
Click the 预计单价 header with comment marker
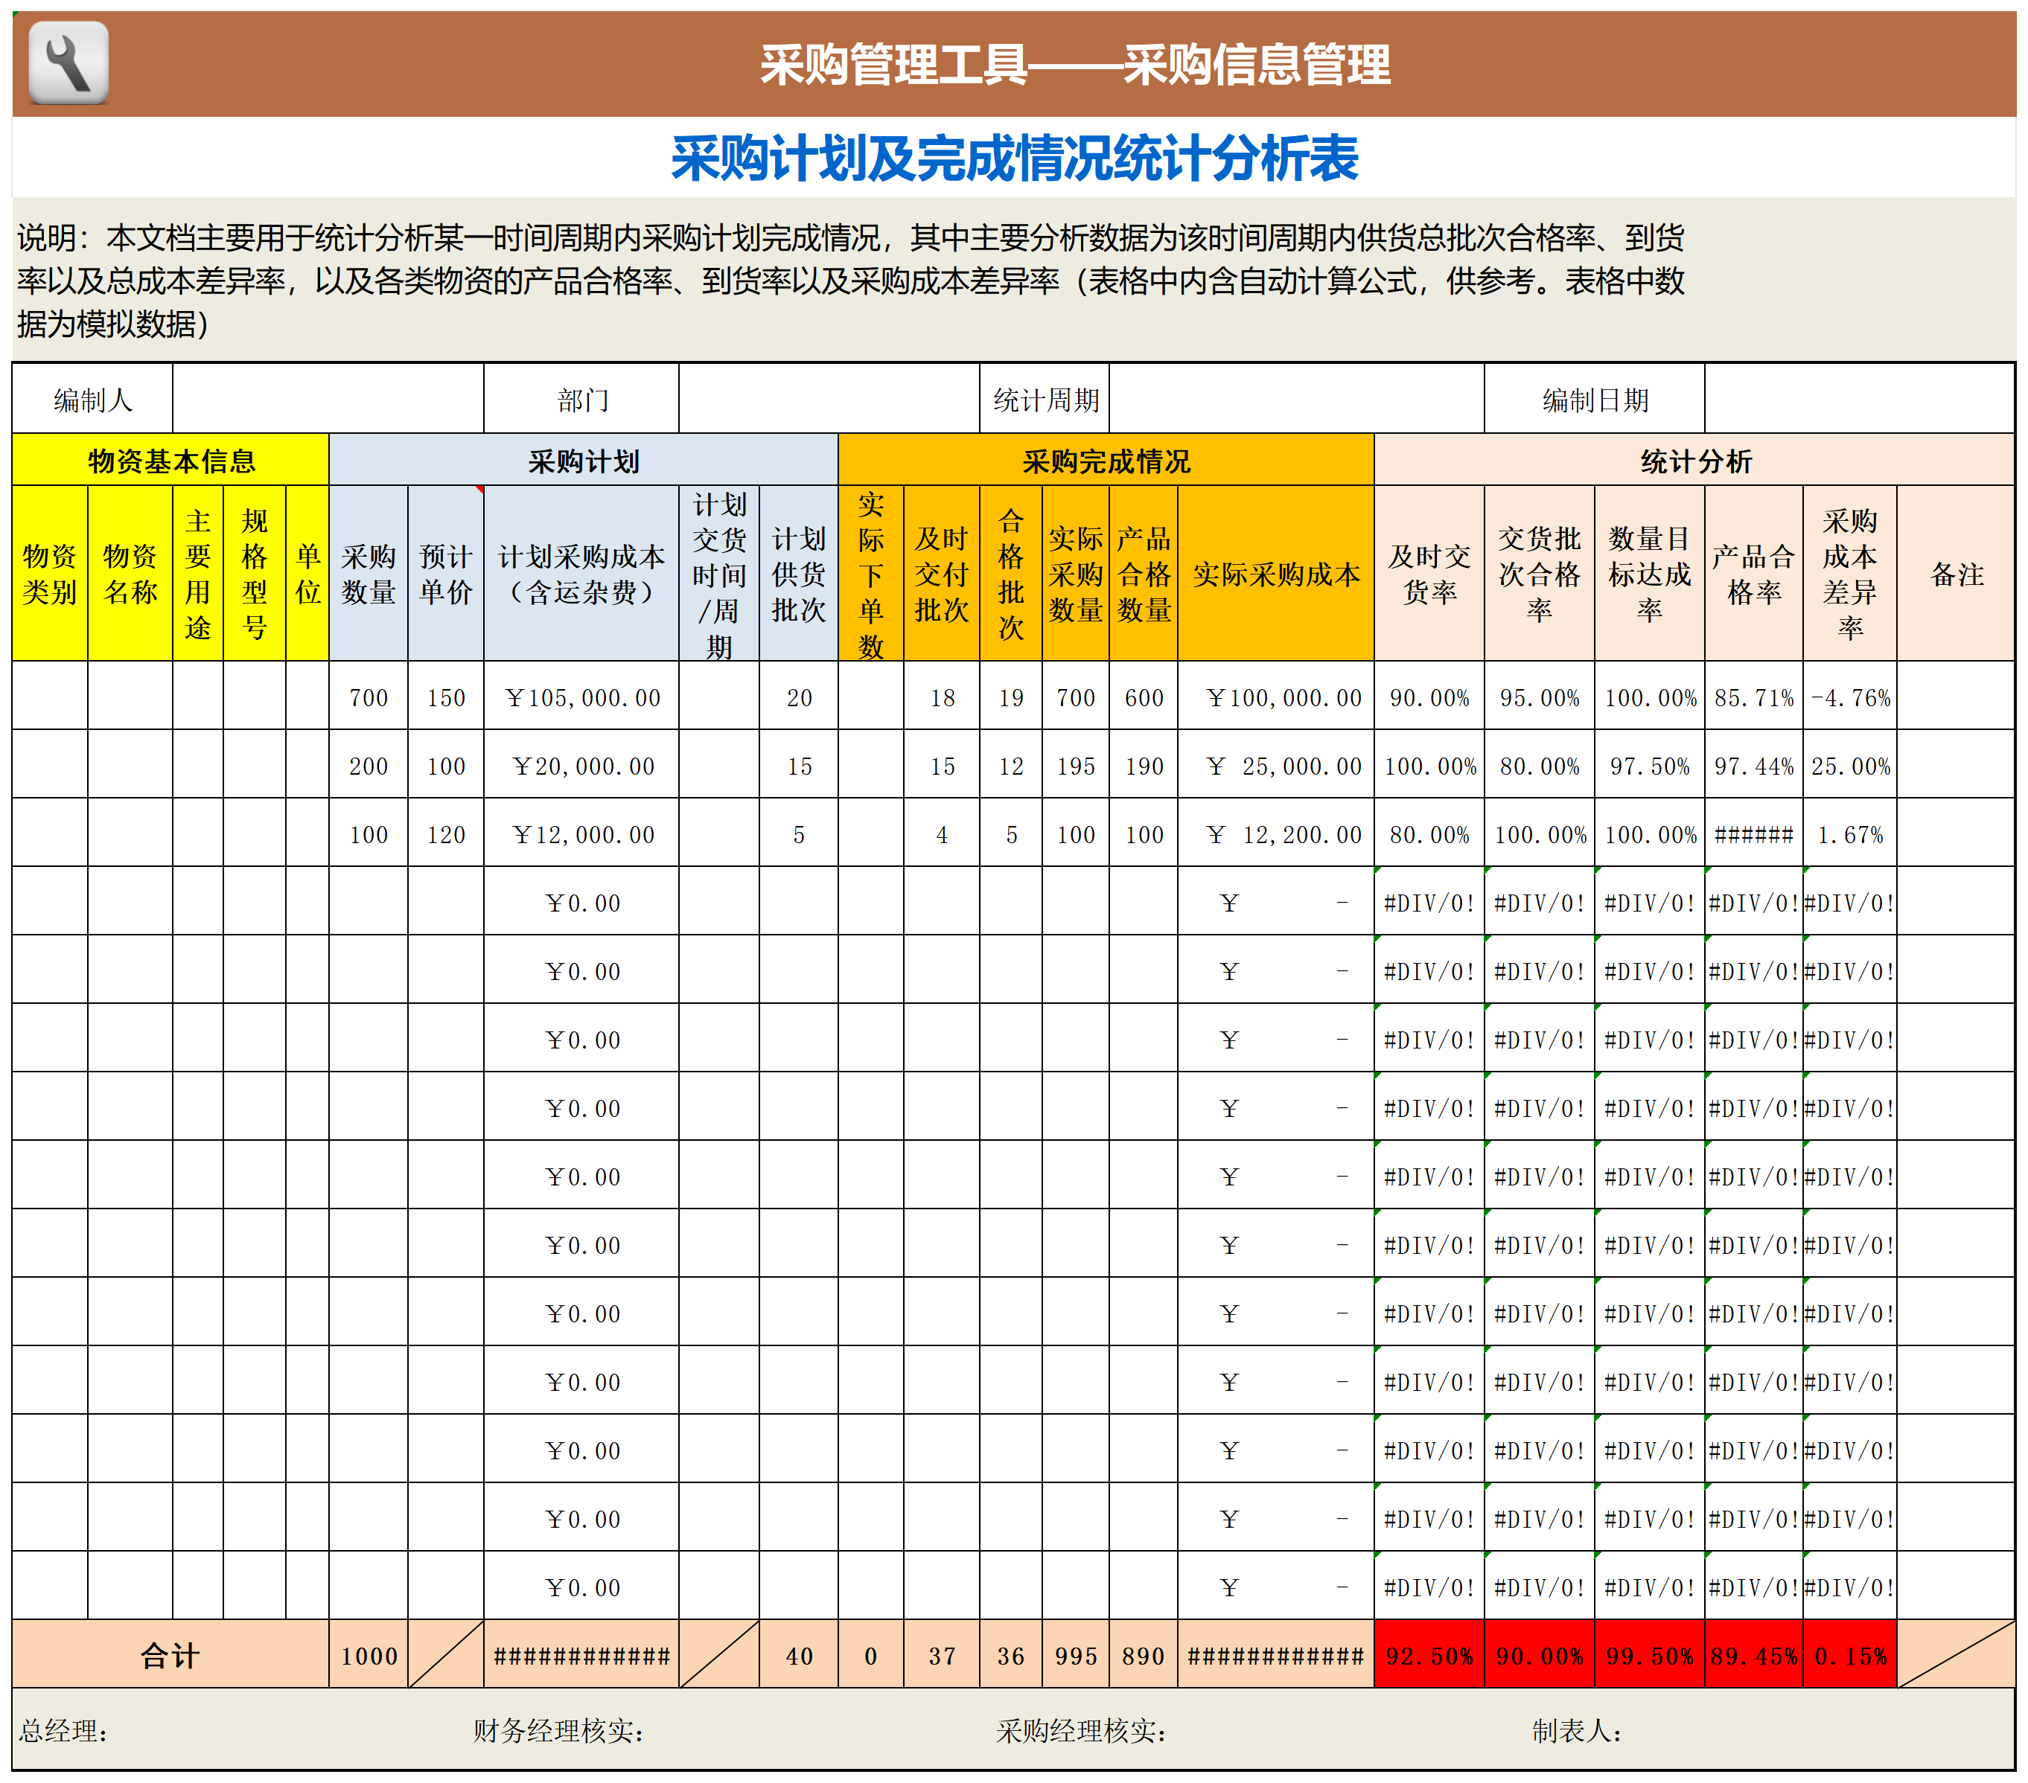tap(445, 573)
